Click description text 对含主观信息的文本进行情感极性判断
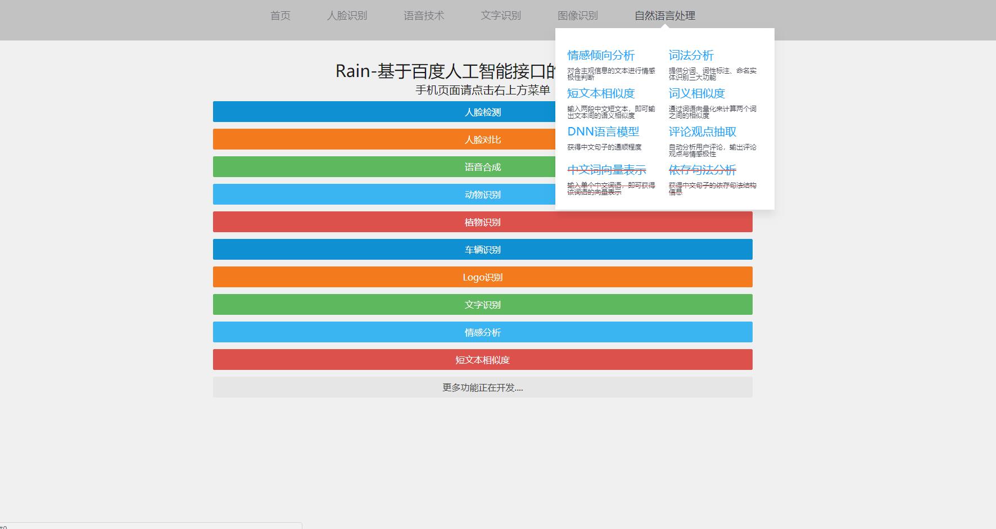The width and height of the screenshot is (996, 529). point(611,74)
